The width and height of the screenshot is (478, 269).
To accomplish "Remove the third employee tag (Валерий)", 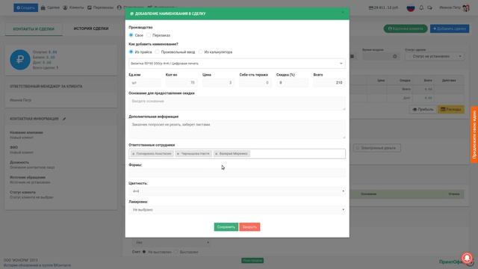I will tap(216, 154).
